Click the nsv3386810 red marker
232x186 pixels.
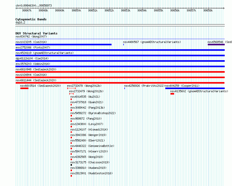click(71, 170)
